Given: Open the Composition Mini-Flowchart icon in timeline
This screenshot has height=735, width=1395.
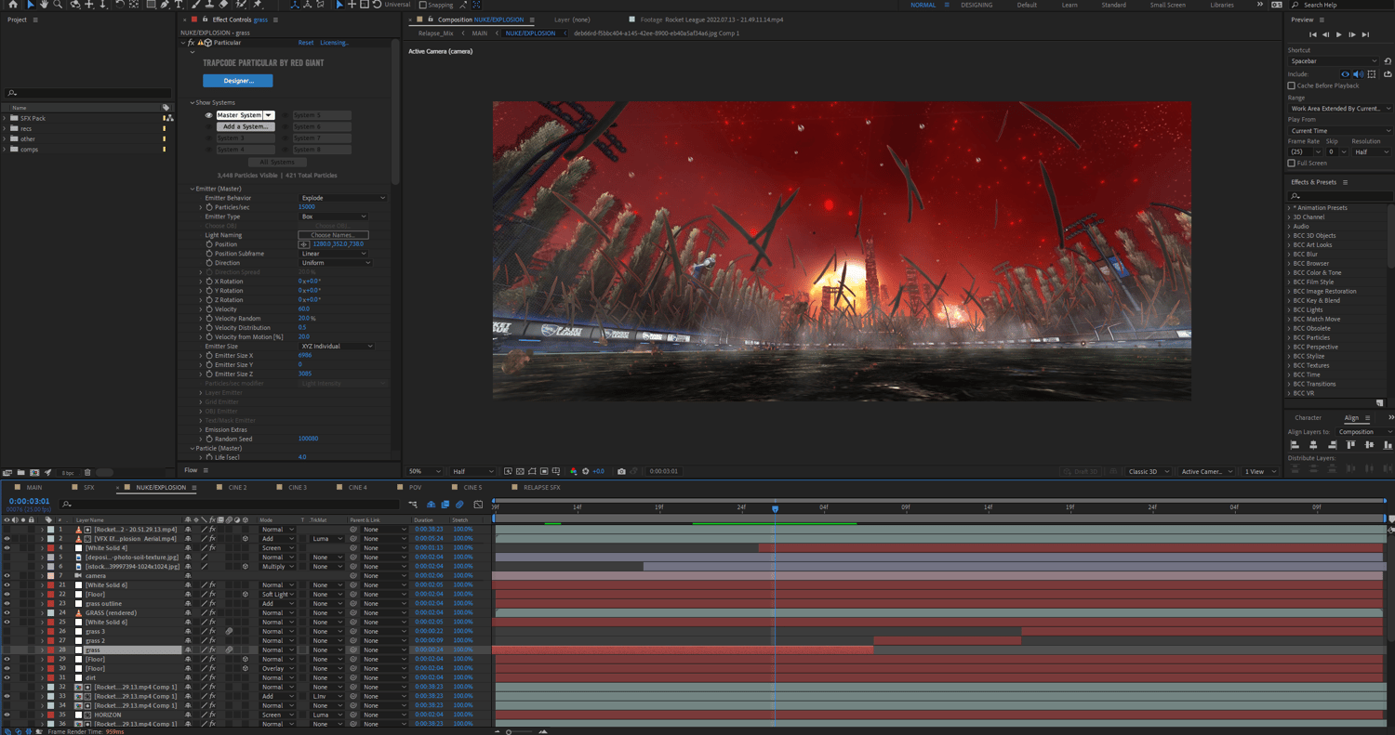Looking at the screenshot, I should (413, 505).
